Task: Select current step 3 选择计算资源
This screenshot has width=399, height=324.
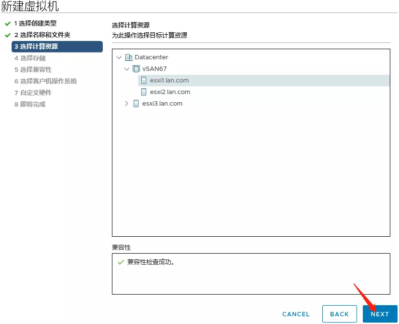Action: 57,47
